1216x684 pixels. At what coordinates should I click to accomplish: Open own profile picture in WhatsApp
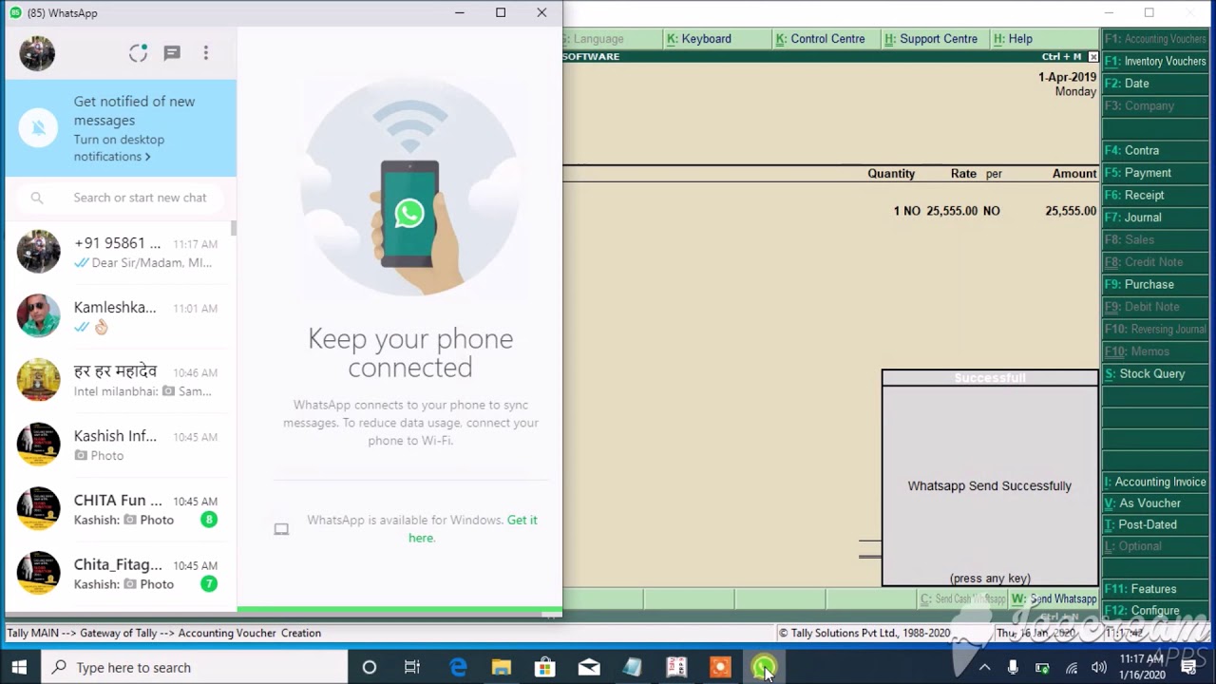(x=37, y=53)
